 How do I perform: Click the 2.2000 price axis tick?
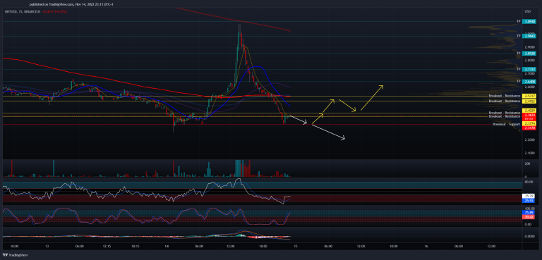[529, 140]
